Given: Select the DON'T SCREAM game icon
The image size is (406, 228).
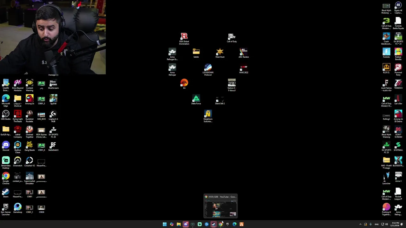Looking at the screenshot, I should click(x=398, y=132).
